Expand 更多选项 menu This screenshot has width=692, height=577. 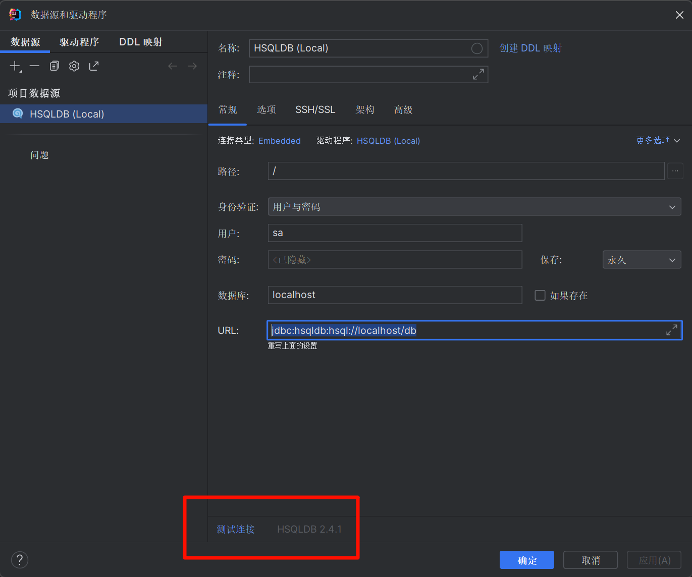click(658, 140)
